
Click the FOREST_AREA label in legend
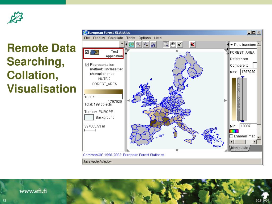pyautogui.click(x=104, y=84)
